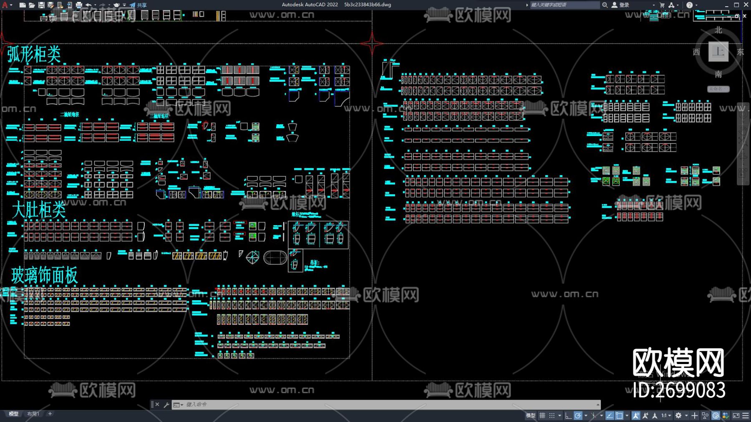The width and height of the screenshot is (751, 422).
Task: Toggle clean screen mode
Action: (736, 415)
